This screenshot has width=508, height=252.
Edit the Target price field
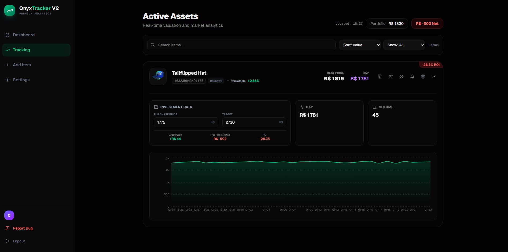coord(254,122)
